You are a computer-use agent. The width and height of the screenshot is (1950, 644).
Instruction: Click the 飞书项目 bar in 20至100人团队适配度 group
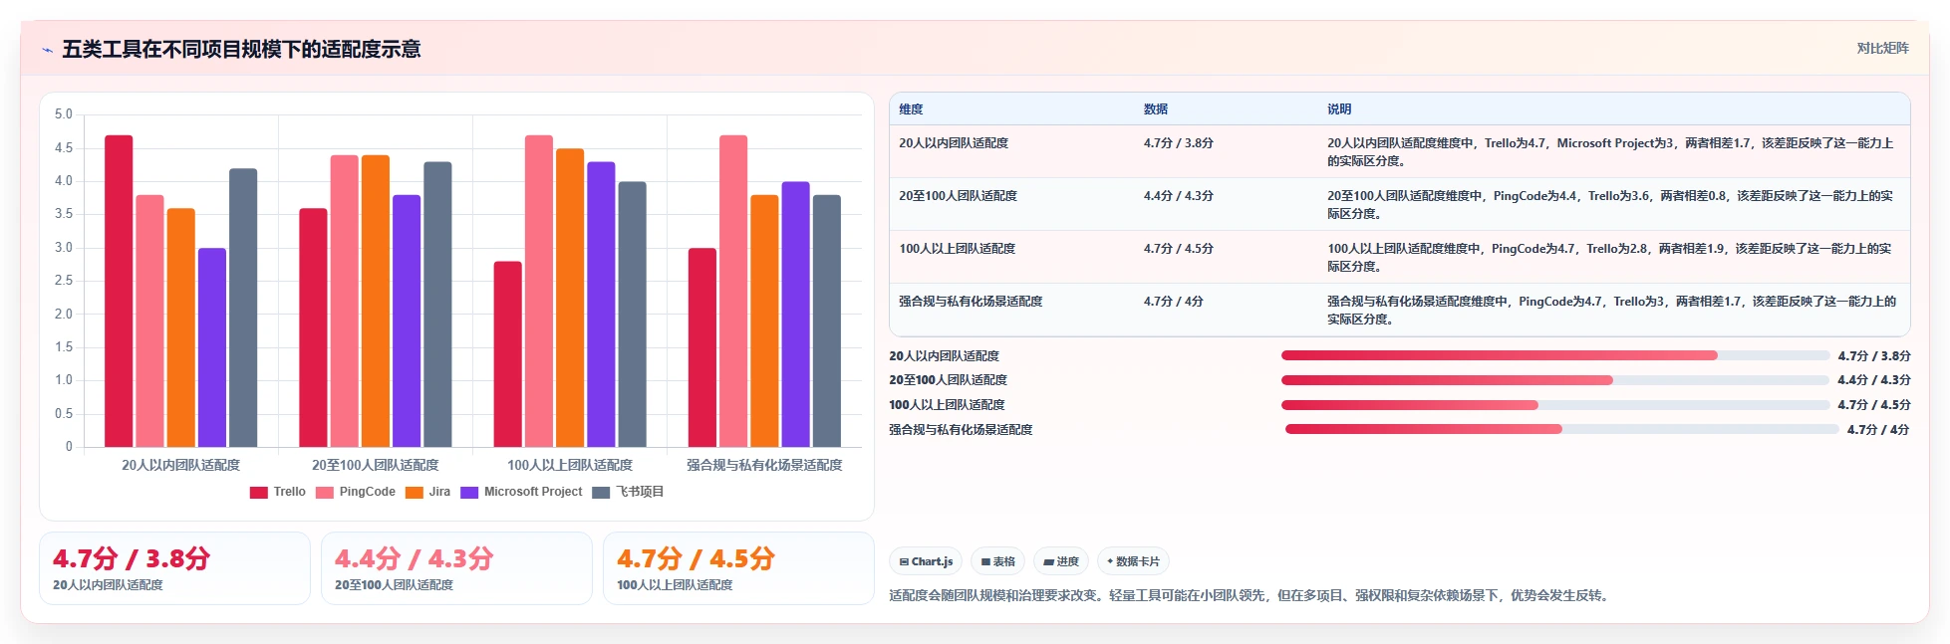point(437,305)
